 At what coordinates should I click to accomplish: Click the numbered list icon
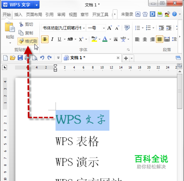pyautogui.click(x=148, y=28)
